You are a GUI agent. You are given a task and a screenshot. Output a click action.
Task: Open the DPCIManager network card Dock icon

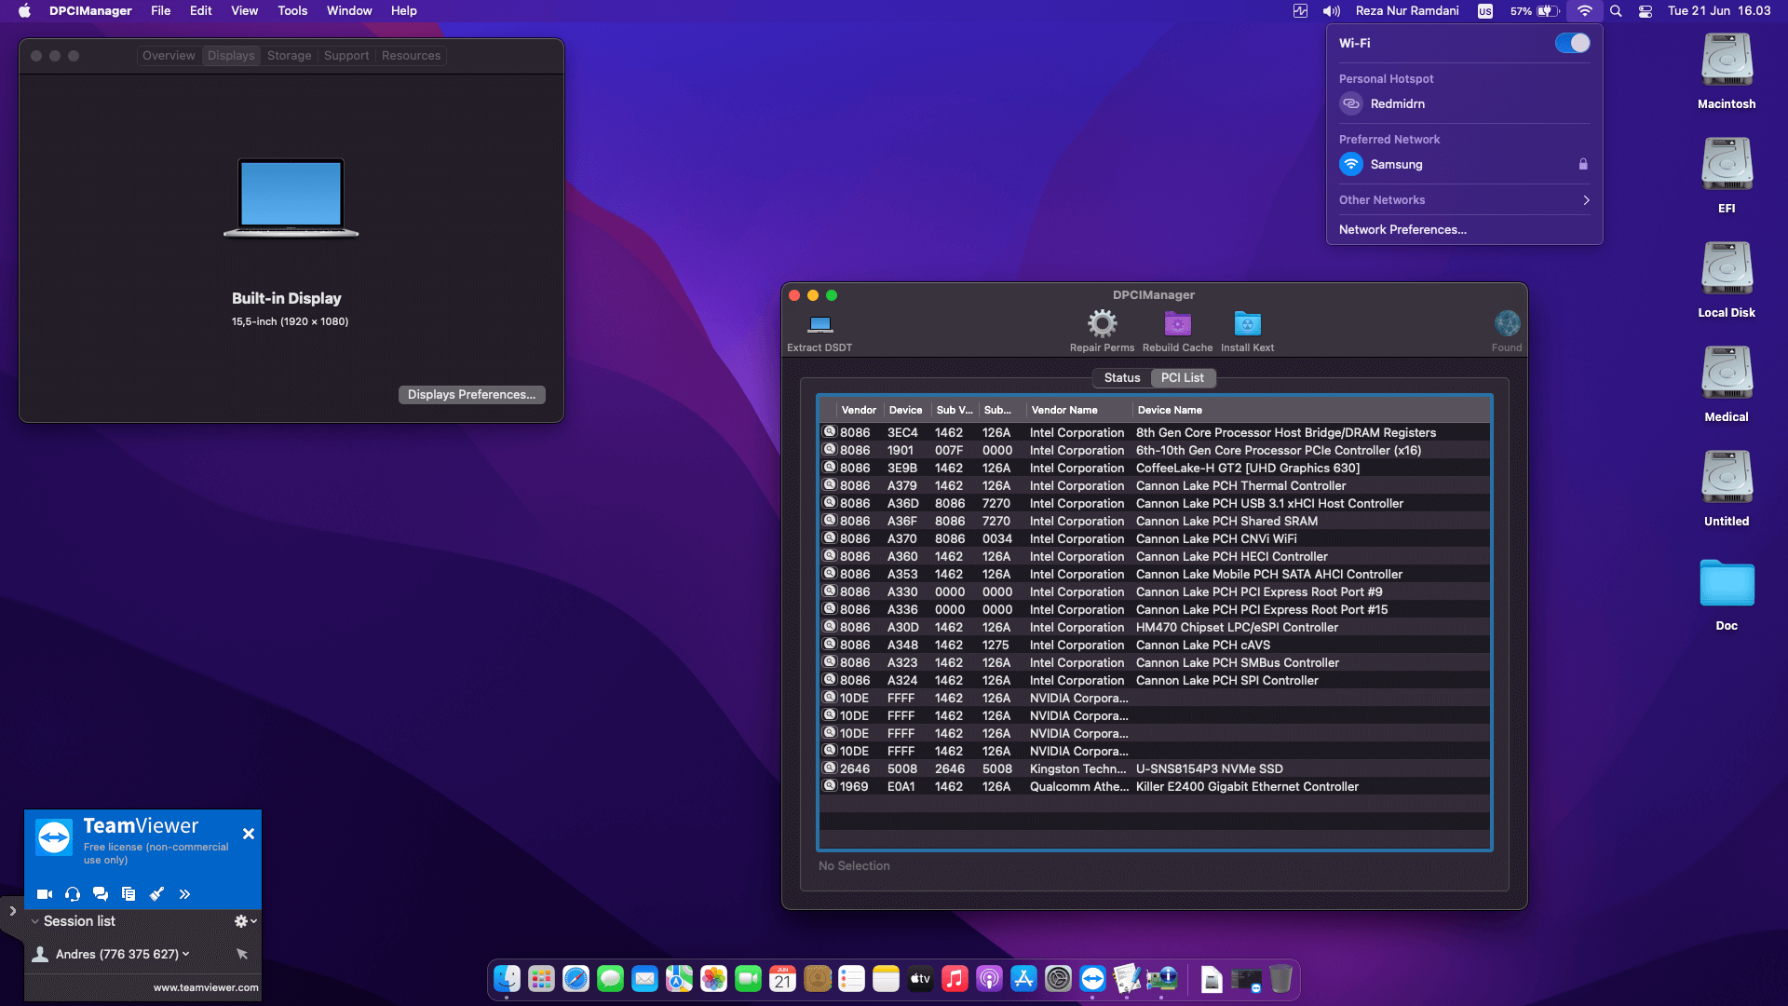pyautogui.click(x=1161, y=979)
